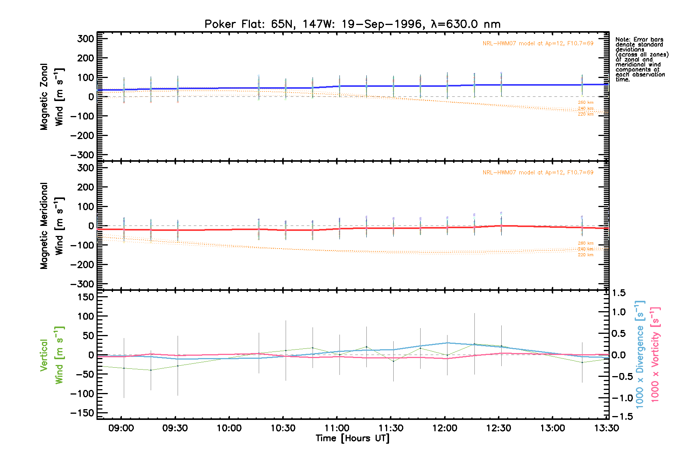Click the NRL-HWM07 model label in zonal panel
Screen dimensions: 692x461
[538, 43]
